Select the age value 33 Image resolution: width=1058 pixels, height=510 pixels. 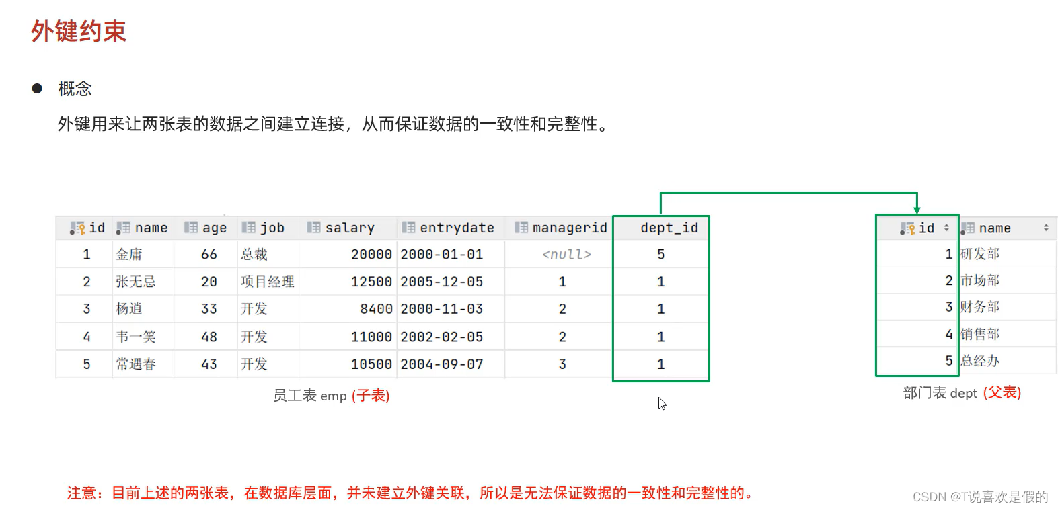coord(209,308)
